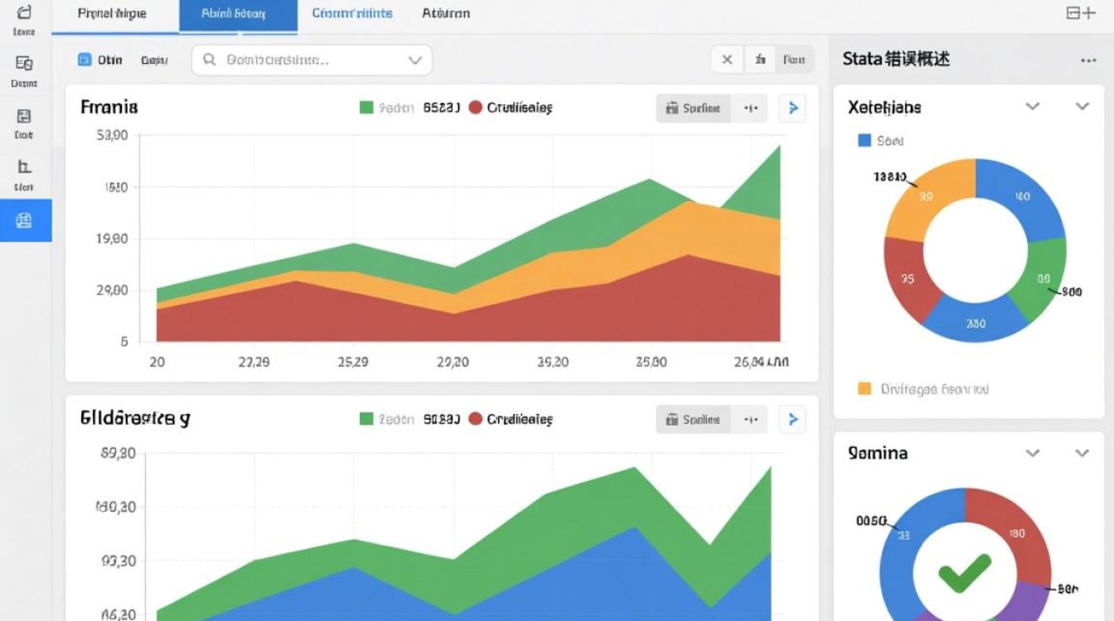Toggle the orange legend entry below the Xetelijabs donut
This screenshot has height=621, width=1114.
[x=923, y=388]
